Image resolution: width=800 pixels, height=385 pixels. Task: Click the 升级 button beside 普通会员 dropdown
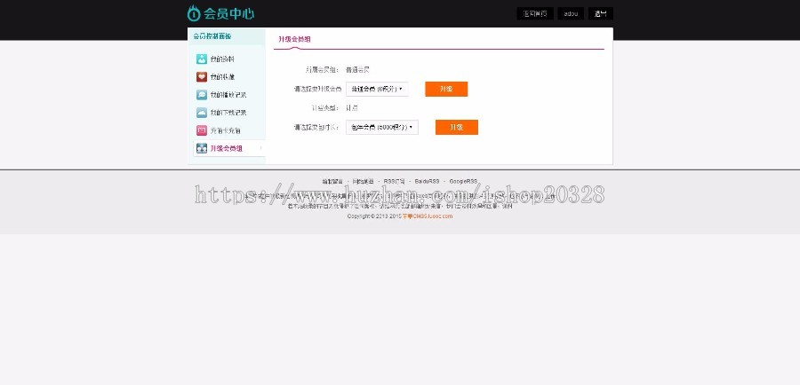tap(446, 89)
